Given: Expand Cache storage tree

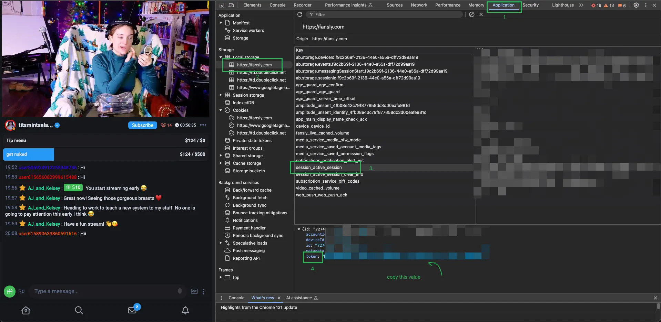Looking at the screenshot, I should [x=221, y=163].
